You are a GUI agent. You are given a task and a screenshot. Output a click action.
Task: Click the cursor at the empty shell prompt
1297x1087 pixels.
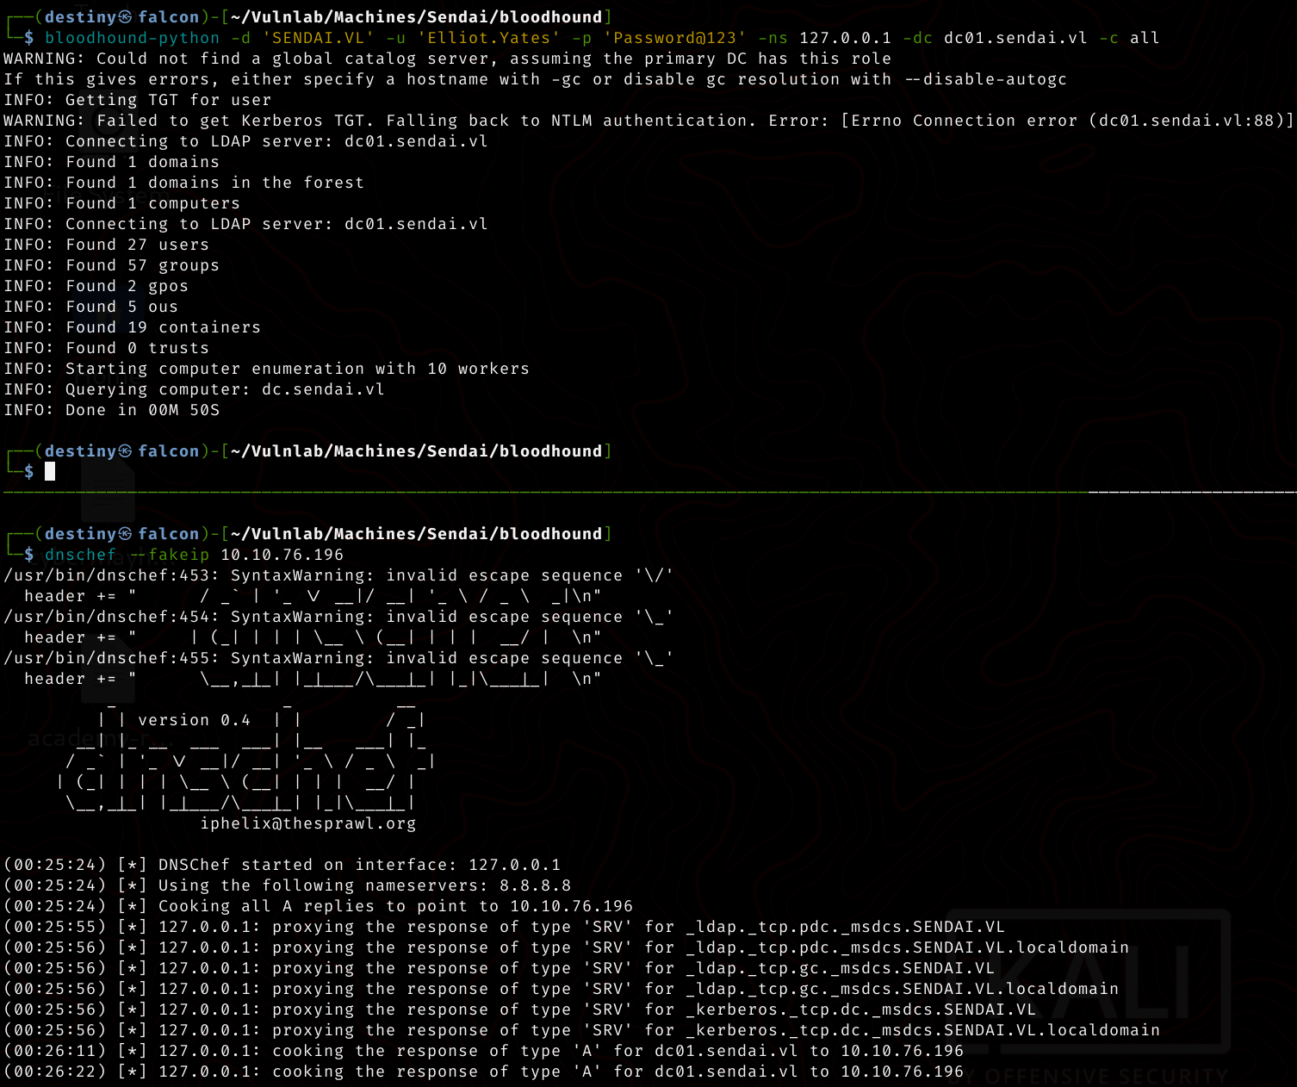[x=50, y=471]
